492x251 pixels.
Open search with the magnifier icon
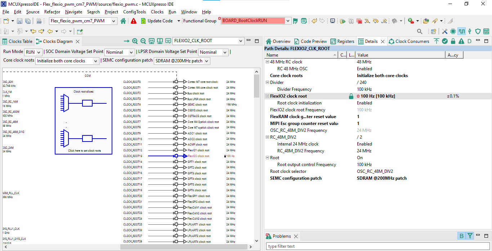420,31
